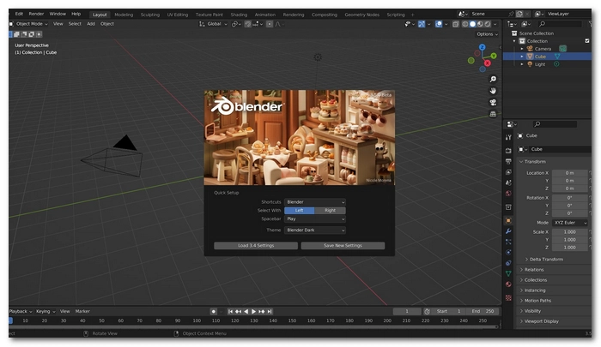601x347 pixels.
Task: Click the Location X value field
Action: 569,172
